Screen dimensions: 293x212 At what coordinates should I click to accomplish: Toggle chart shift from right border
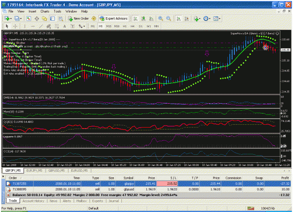[187, 18]
